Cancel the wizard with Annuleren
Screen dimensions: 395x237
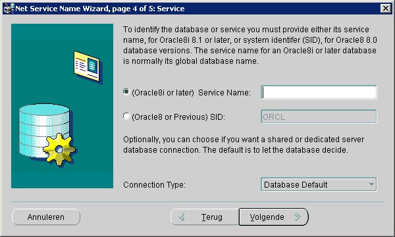click(46, 217)
